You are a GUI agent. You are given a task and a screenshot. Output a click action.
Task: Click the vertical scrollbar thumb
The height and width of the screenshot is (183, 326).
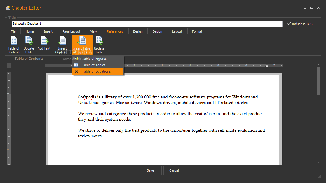pos(318,81)
